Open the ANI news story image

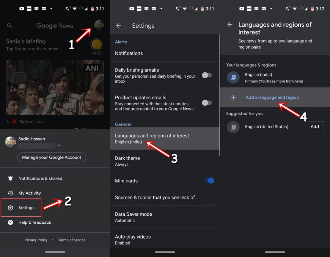coord(55,87)
